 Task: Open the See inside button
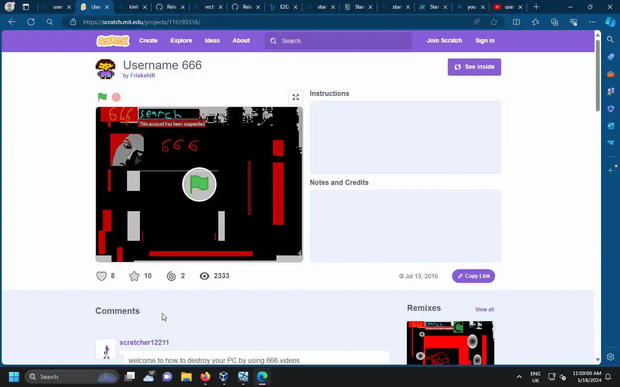(474, 67)
